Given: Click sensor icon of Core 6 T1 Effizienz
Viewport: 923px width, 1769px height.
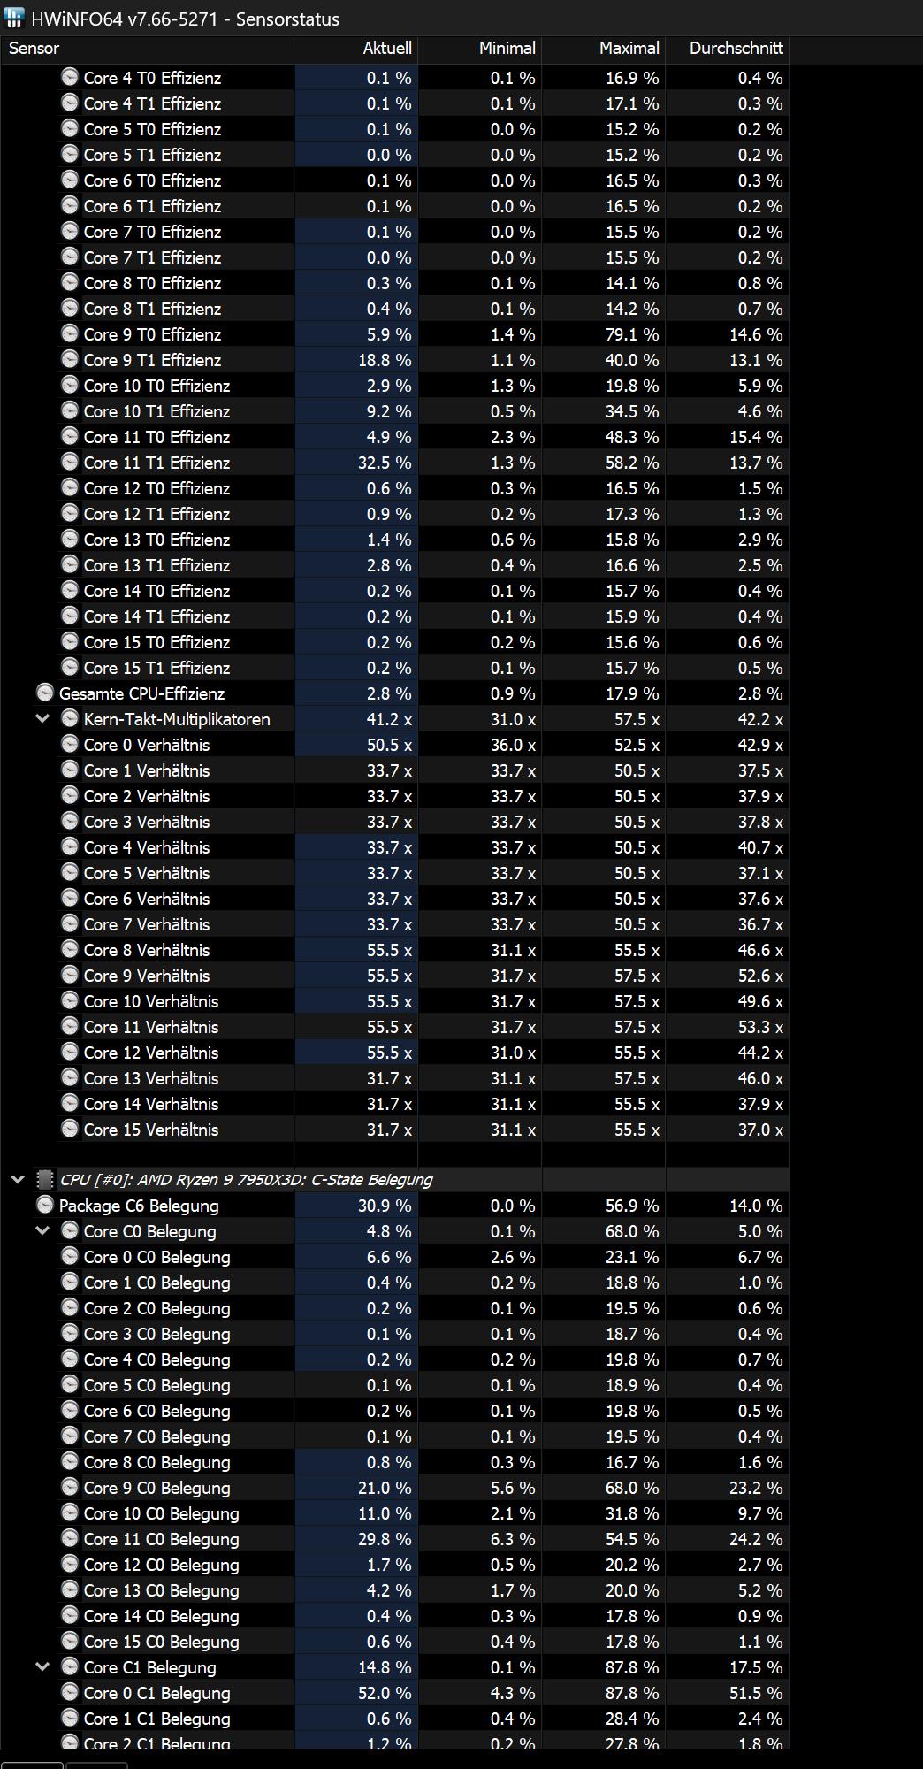Looking at the screenshot, I should point(70,206).
